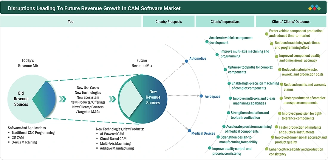328x160 pixels.
Task: Click the 2D CAM bullet
Action: click(x=18, y=137)
